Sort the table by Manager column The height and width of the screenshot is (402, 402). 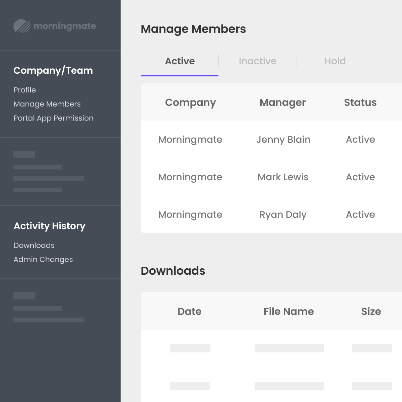point(282,102)
